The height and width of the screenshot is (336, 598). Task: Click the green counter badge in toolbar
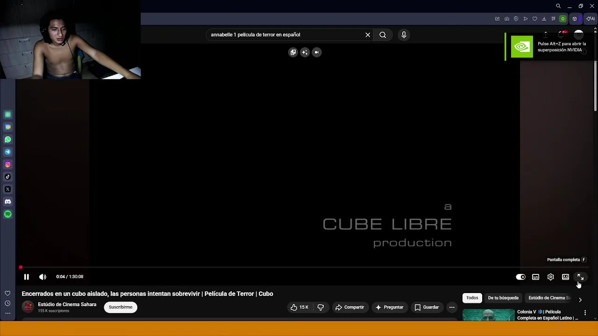coord(563,19)
